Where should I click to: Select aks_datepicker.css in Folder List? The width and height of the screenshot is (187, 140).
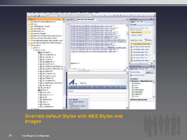pos(48,62)
